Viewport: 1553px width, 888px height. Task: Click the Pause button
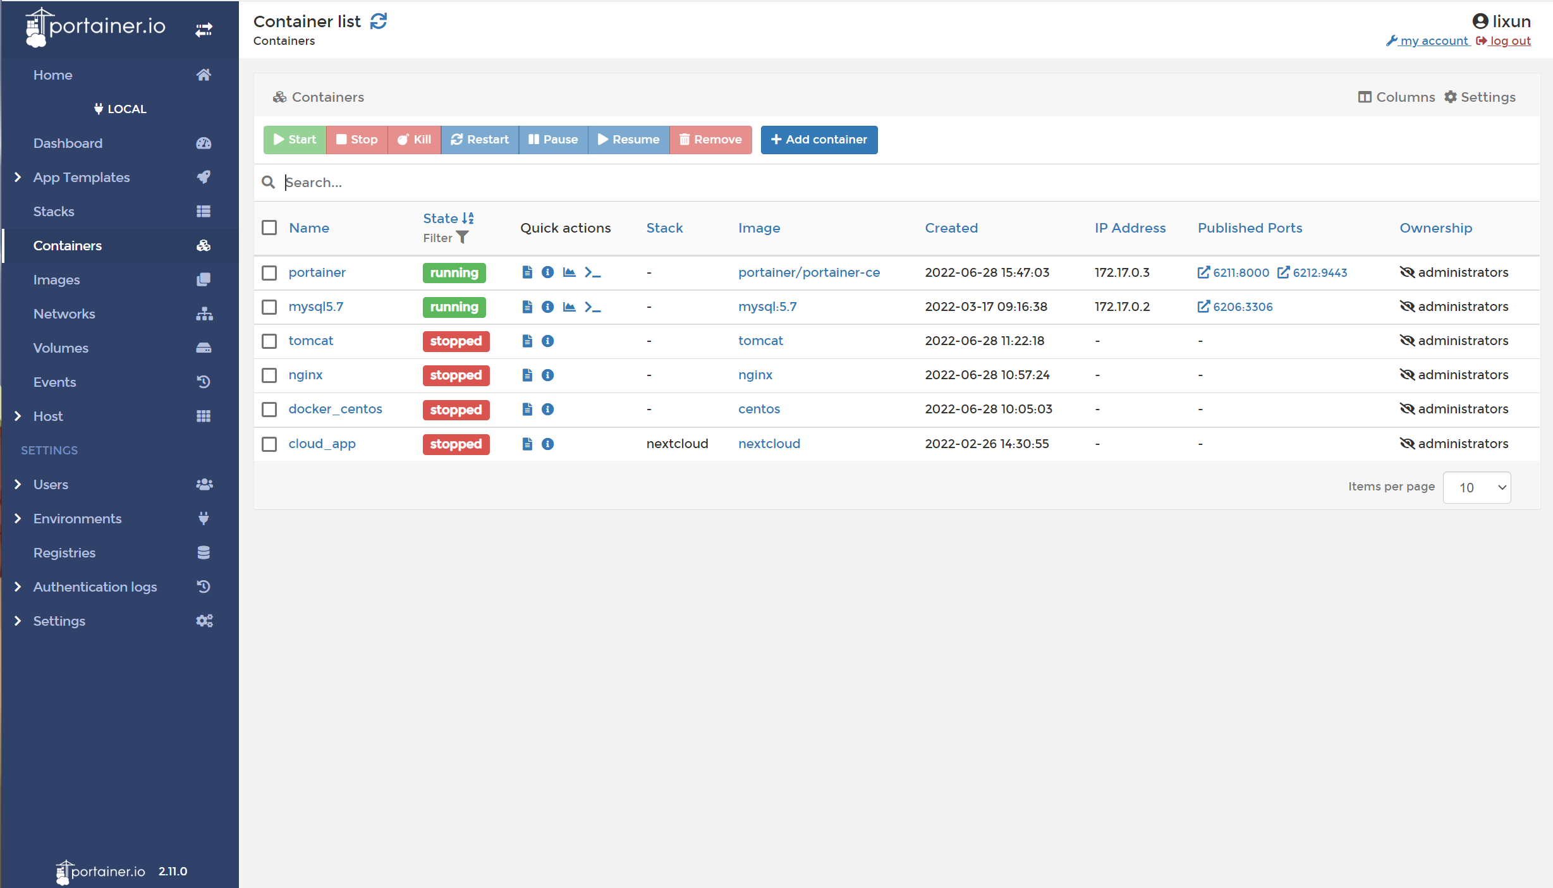(553, 140)
